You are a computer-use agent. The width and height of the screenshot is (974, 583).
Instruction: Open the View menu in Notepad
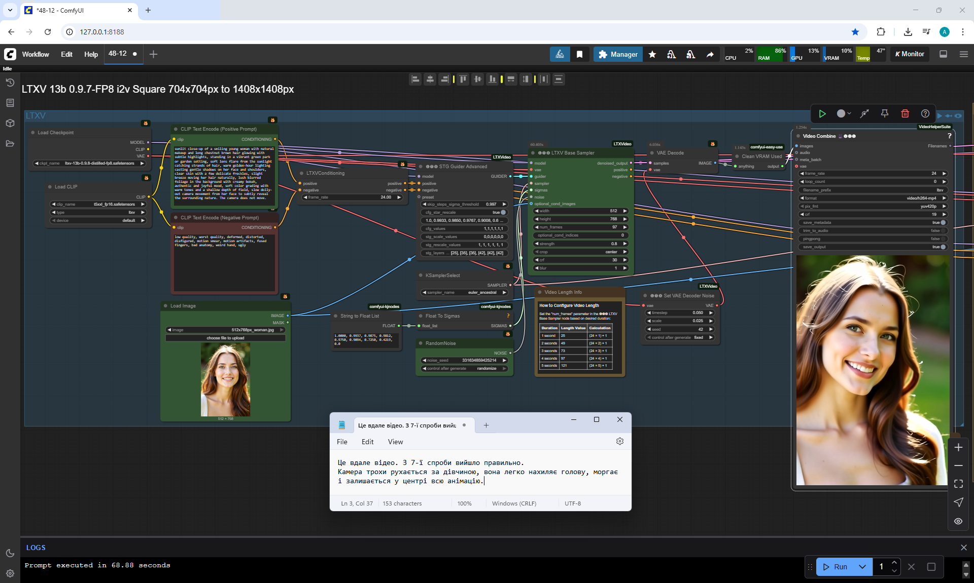point(395,442)
